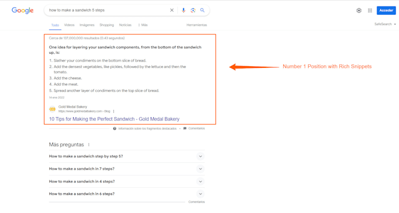Click Acceder sign-in button

(386, 11)
